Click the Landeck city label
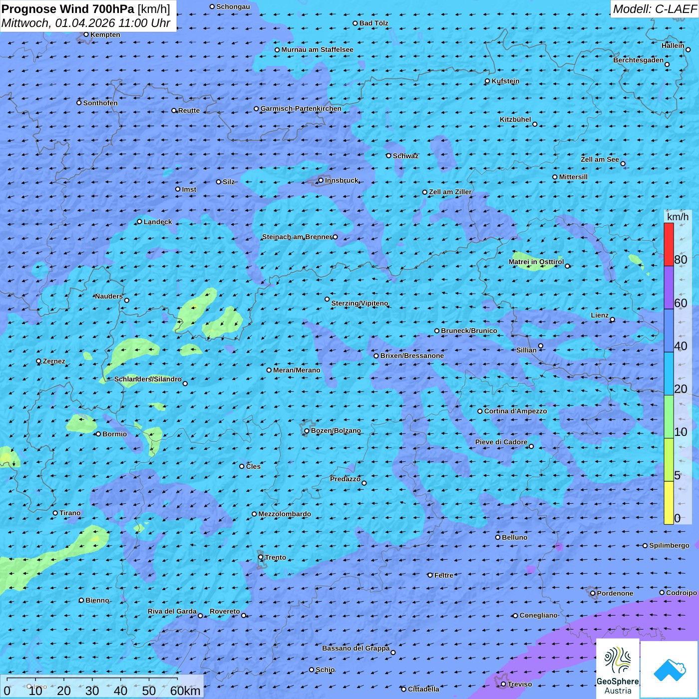The width and height of the screenshot is (699, 699). (x=158, y=222)
